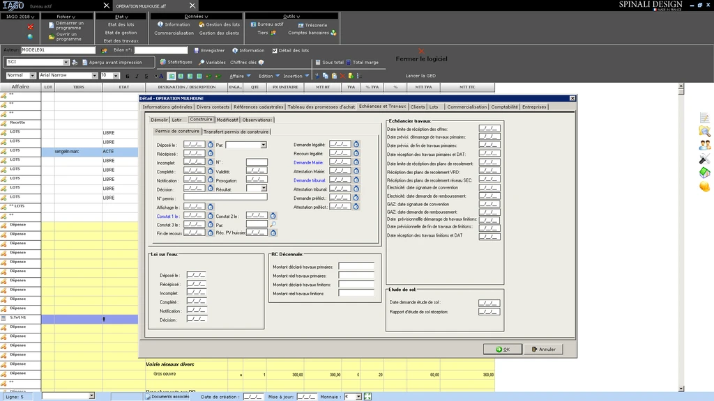This screenshot has height=401, width=714.
Task: Toggle the Total marge option
Action: pos(349,63)
